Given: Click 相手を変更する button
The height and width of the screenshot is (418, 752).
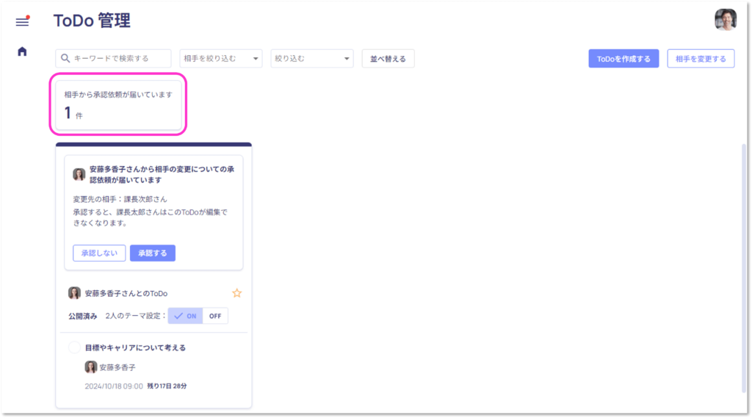Looking at the screenshot, I should (x=701, y=59).
